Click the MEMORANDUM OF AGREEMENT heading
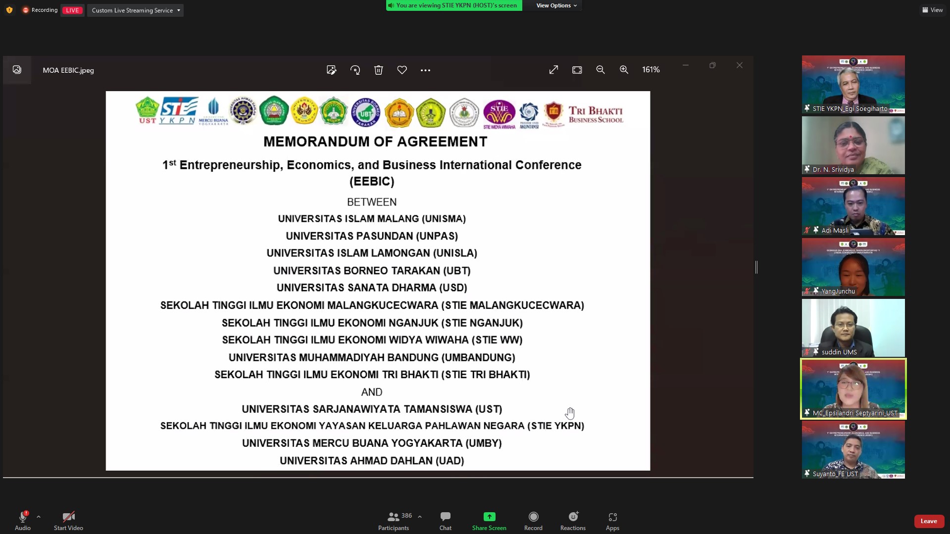 [x=375, y=142]
